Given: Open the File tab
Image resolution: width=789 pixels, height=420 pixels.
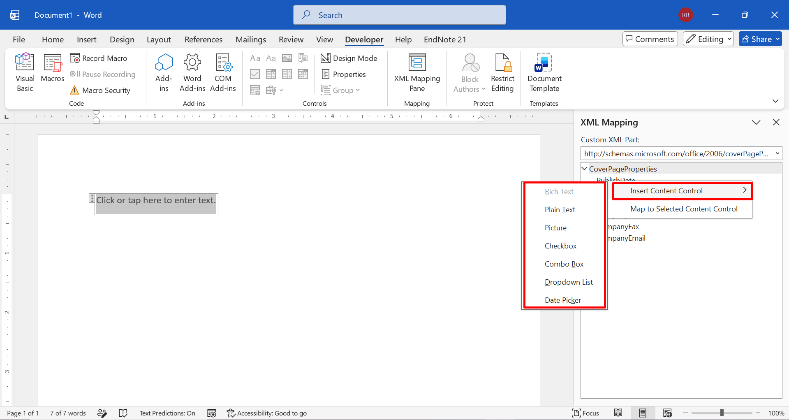Looking at the screenshot, I should coord(19,39).
